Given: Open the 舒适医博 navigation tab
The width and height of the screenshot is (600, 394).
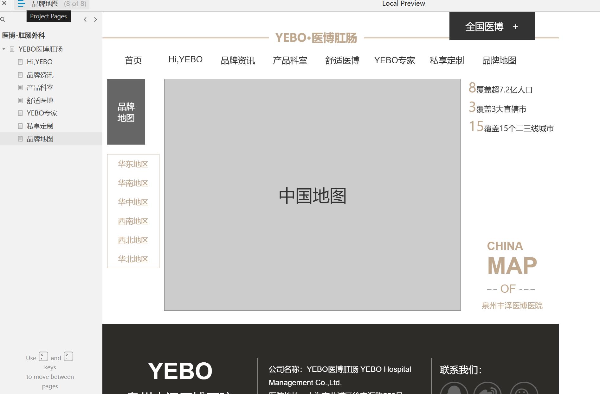Looking at the screenshot, I should click(x=342, y=60).
